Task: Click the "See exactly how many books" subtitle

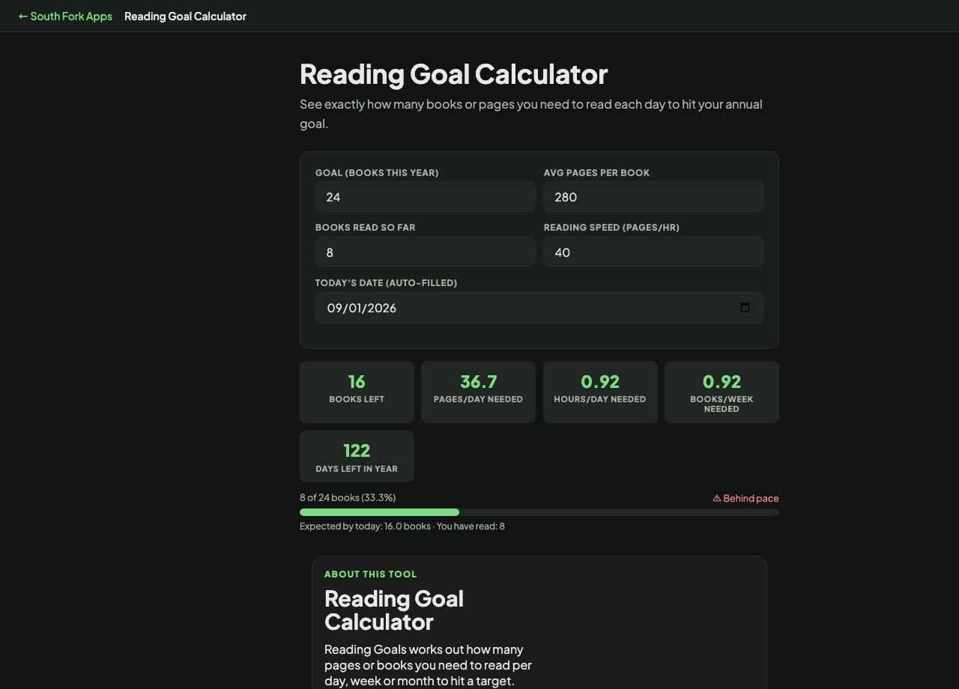Action: click(x=531, y=114)
